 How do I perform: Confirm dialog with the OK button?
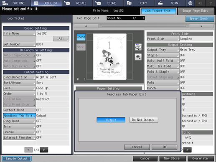click(165, 147)
